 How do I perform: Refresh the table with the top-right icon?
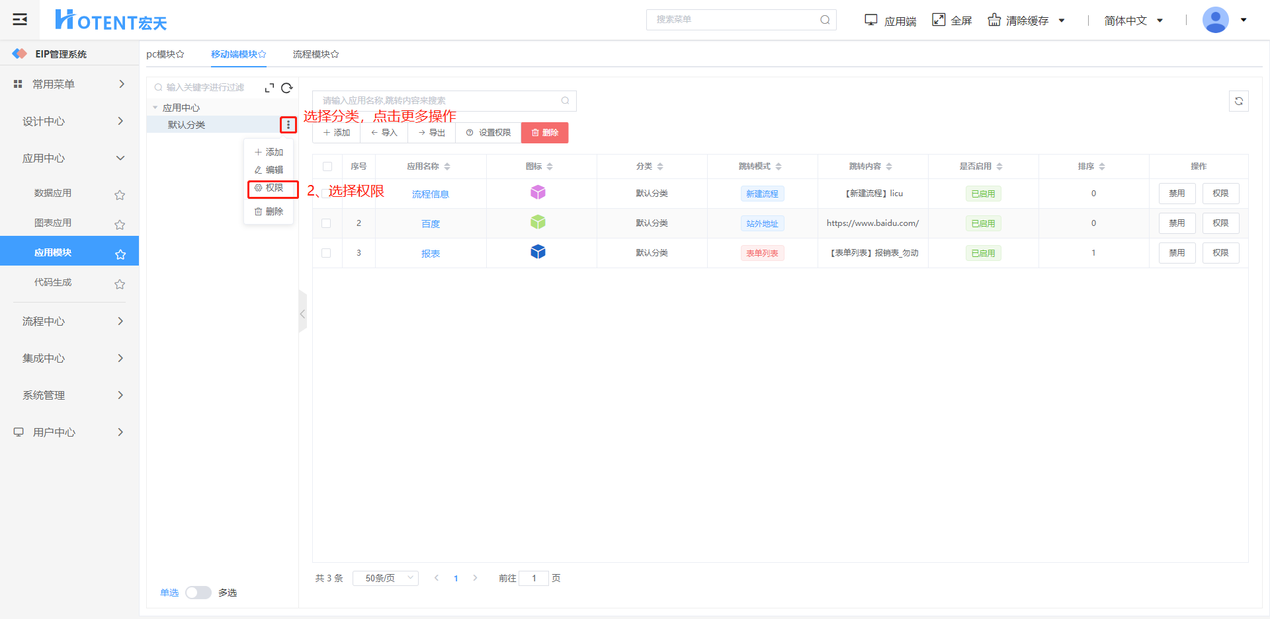tap(1238, 101)
